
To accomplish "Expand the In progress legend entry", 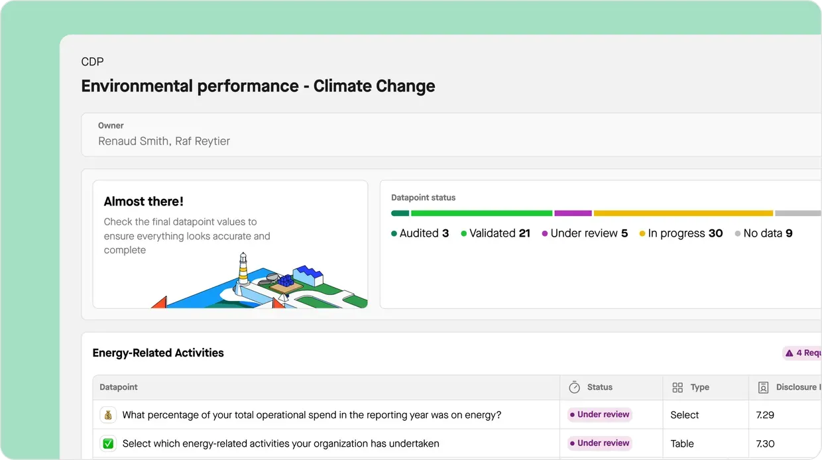I will 681,233.
